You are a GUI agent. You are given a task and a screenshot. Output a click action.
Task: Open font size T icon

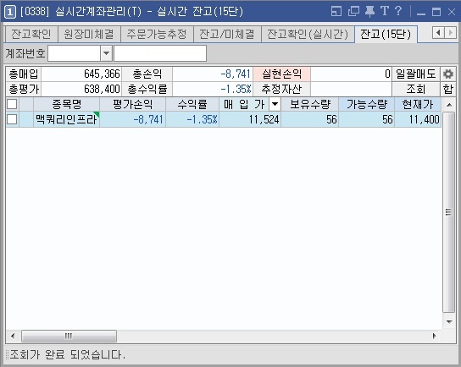[385, 11]
